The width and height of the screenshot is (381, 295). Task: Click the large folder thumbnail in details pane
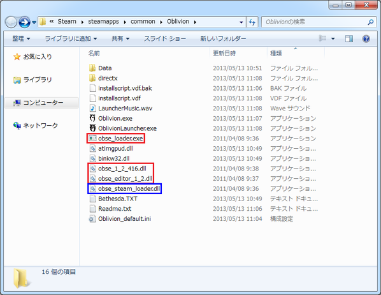coord(22,278)
